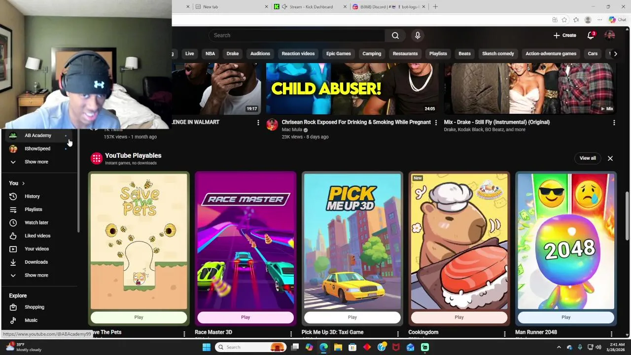Open a new browser tab with plus
The height and width of the screenshot is (355, 631).
point(435,7)
